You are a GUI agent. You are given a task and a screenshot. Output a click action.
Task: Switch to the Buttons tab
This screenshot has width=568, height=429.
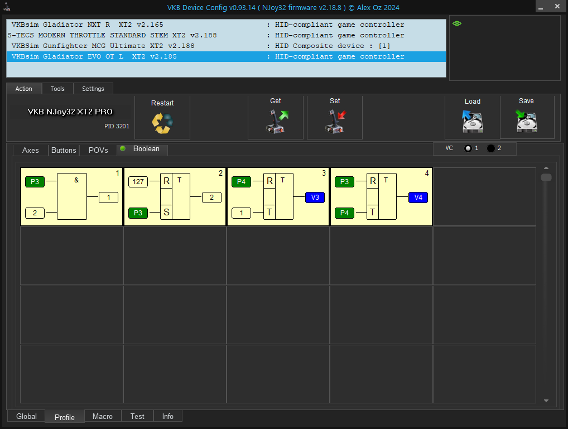coord(64,151)
